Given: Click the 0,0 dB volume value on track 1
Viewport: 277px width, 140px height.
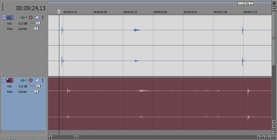Looking at the screenshot, I should [x=23, y=23].
